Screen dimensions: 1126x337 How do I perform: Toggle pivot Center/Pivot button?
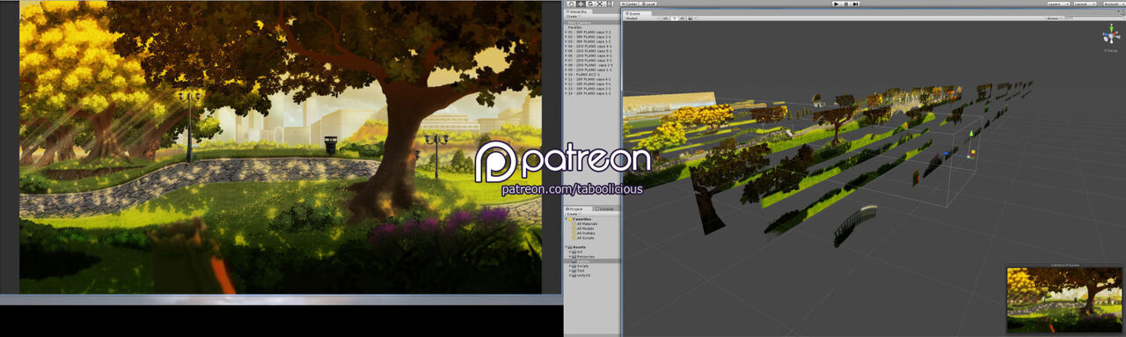point(629,4)
